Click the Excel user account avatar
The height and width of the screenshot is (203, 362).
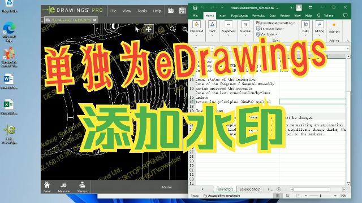(x=299, y=7)
